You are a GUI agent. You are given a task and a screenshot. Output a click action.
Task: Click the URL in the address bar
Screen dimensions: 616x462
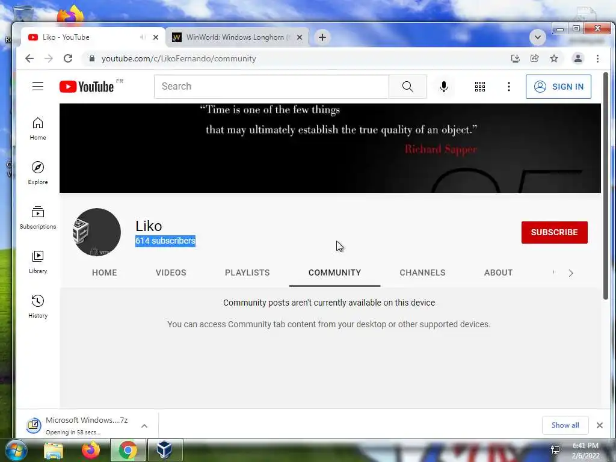[x=179, y=58]
